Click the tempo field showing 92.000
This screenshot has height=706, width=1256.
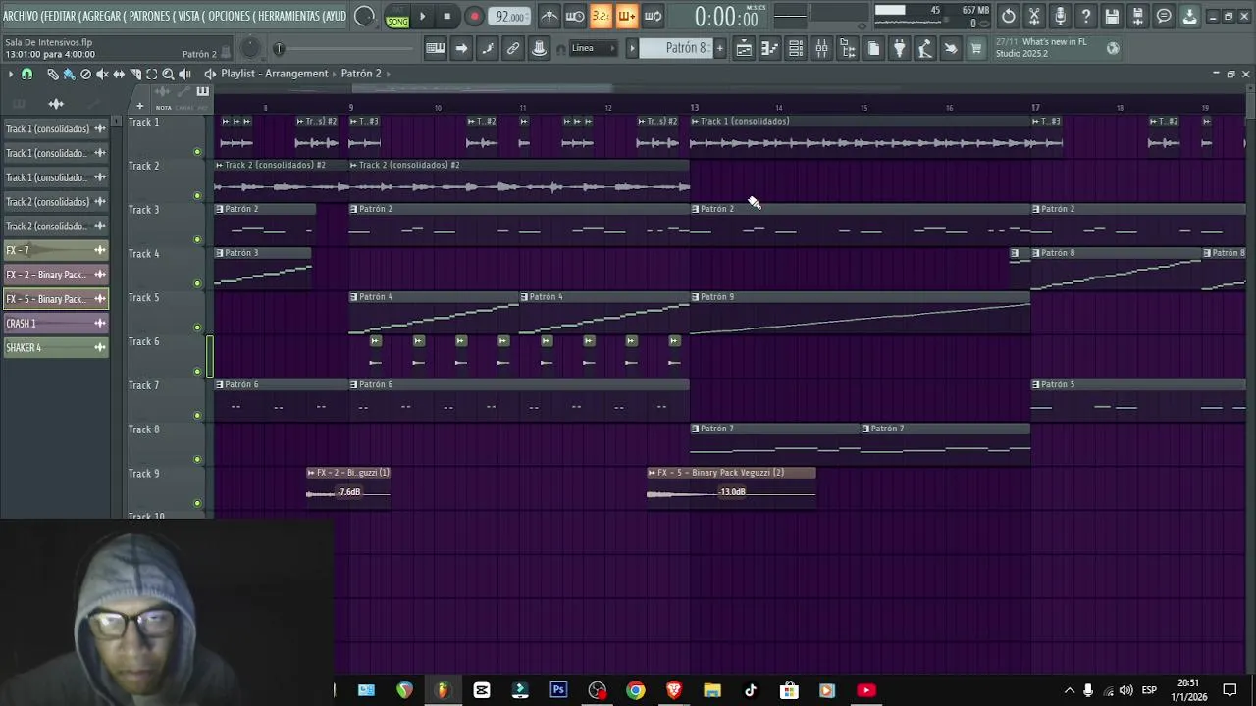(x=509, y=17)
